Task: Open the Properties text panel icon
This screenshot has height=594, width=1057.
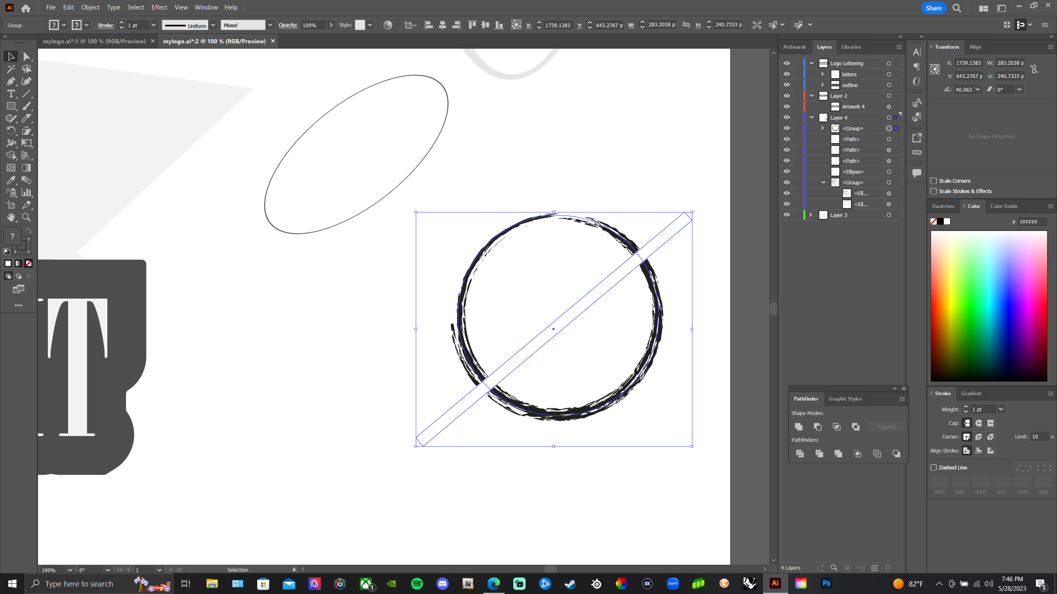Action: (917, 52)
